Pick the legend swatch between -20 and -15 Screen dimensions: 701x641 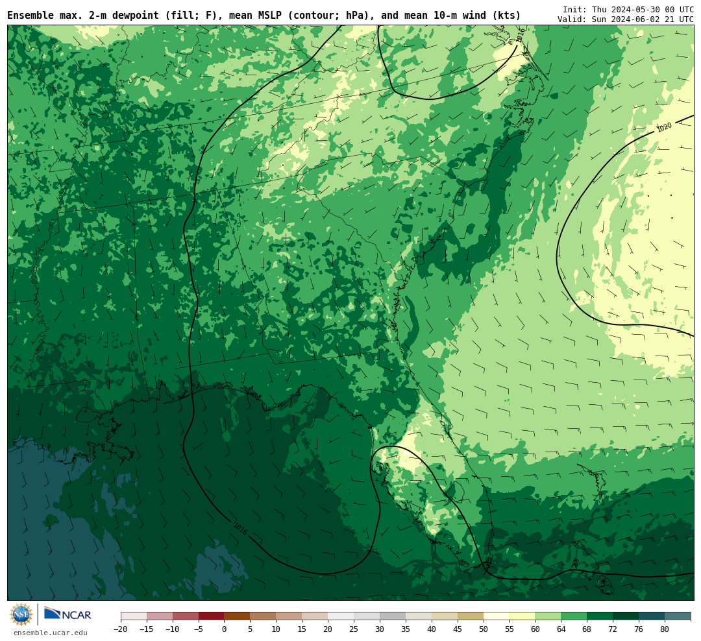pos(134,616)
